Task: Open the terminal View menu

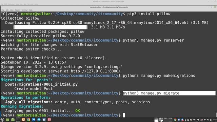Action: coord(12,10)
